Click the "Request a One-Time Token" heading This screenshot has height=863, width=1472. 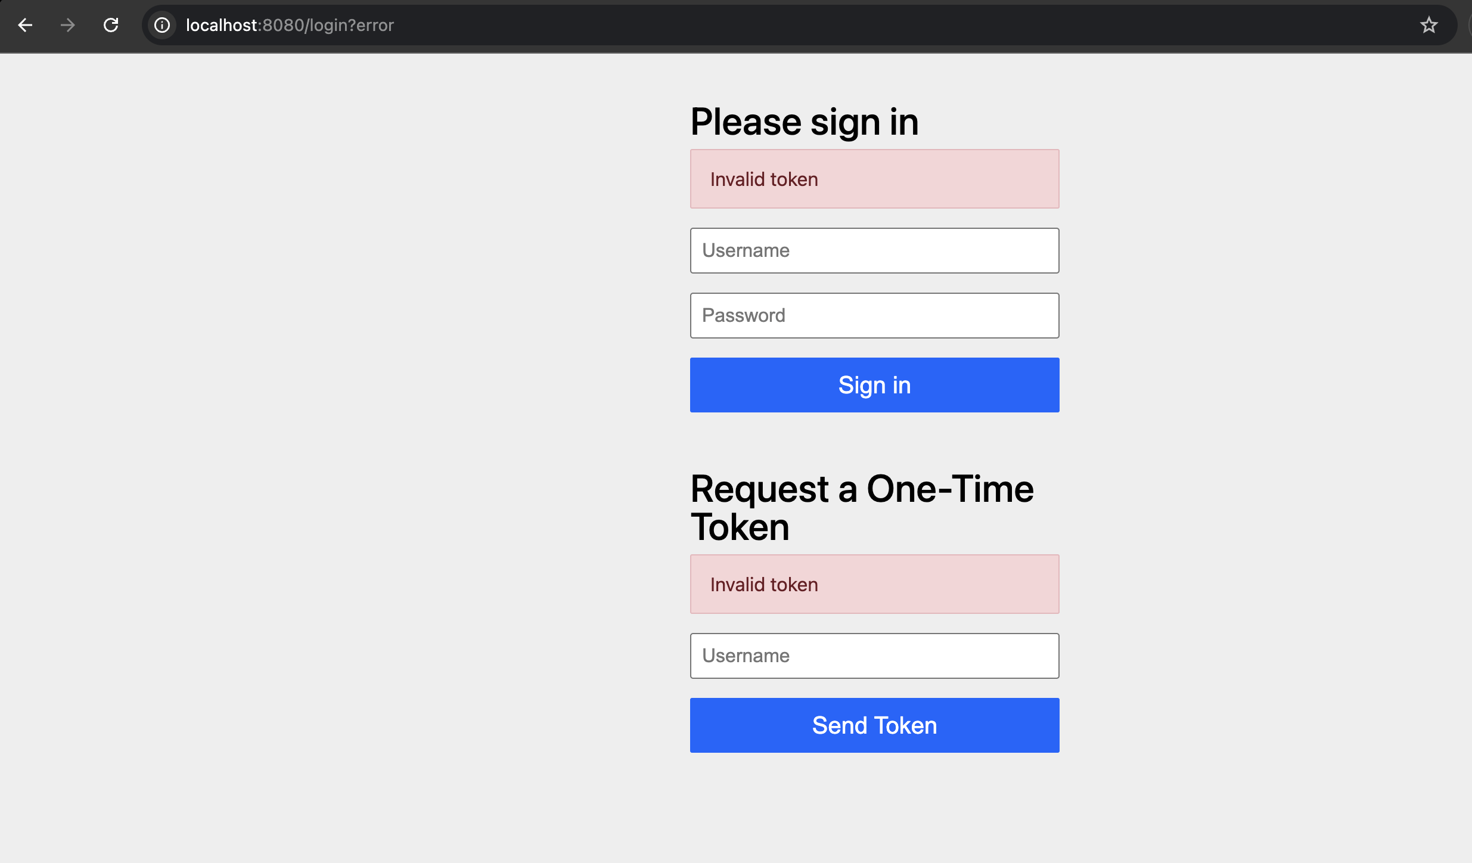click(x=861, y=490)
